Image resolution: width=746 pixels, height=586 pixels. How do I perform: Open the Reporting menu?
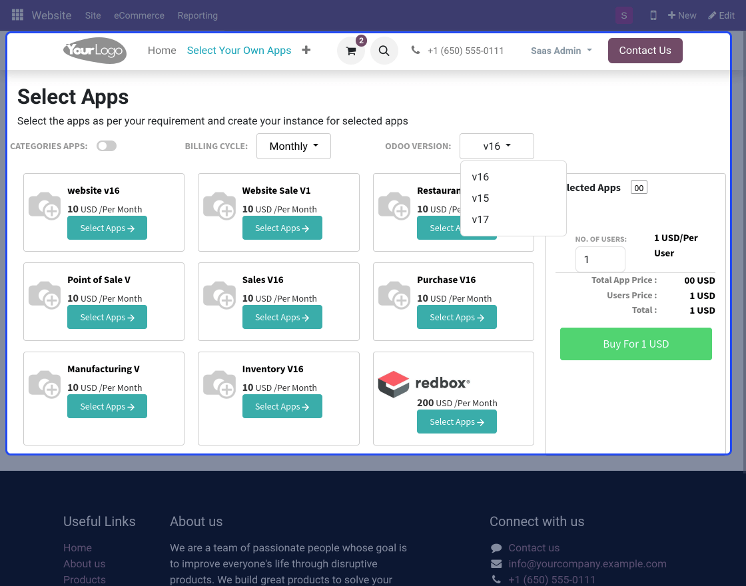click(197, 15)
